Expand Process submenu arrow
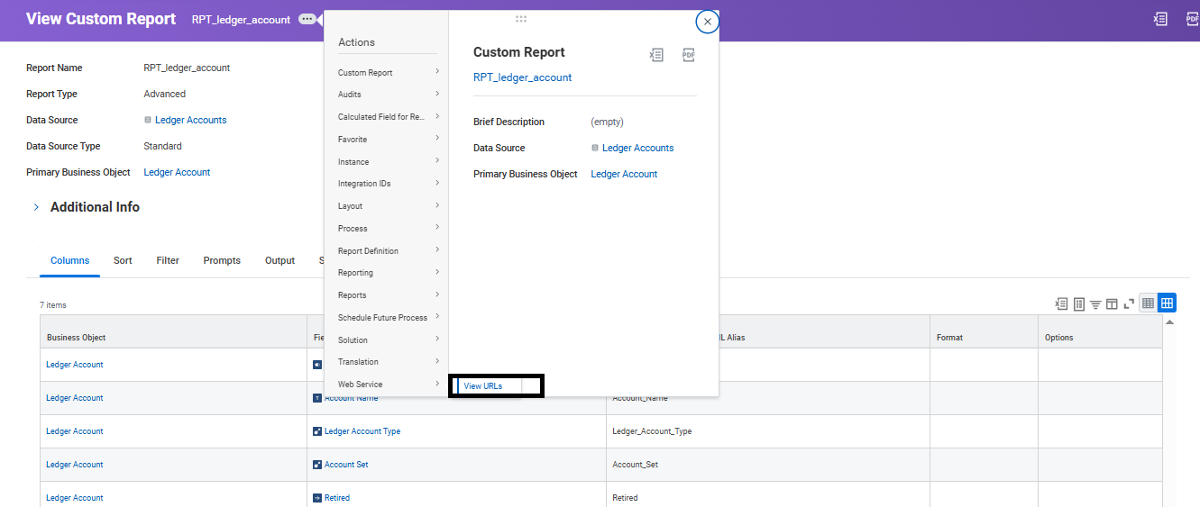 [x=437, y=228]
